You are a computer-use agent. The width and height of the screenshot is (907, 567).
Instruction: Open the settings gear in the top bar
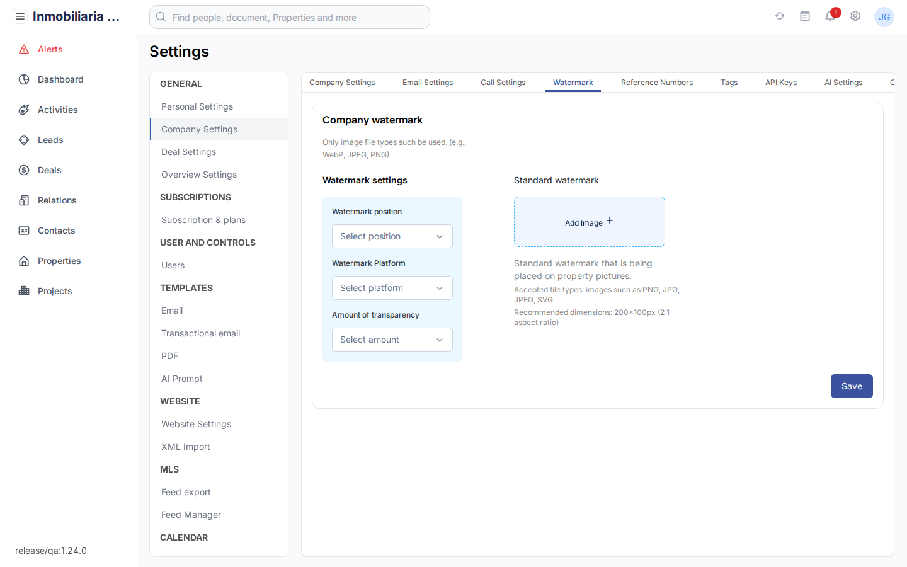855,16
